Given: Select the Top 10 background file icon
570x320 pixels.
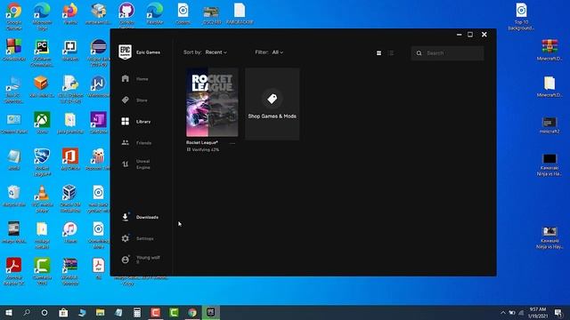Looking at the screenshot, I should click(521, 16).
